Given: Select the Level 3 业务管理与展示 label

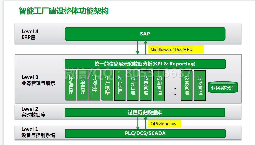Looking at the screenshot, I should (38, 80).
